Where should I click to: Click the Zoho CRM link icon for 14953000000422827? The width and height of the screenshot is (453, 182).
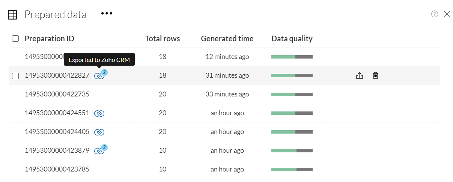99,76
